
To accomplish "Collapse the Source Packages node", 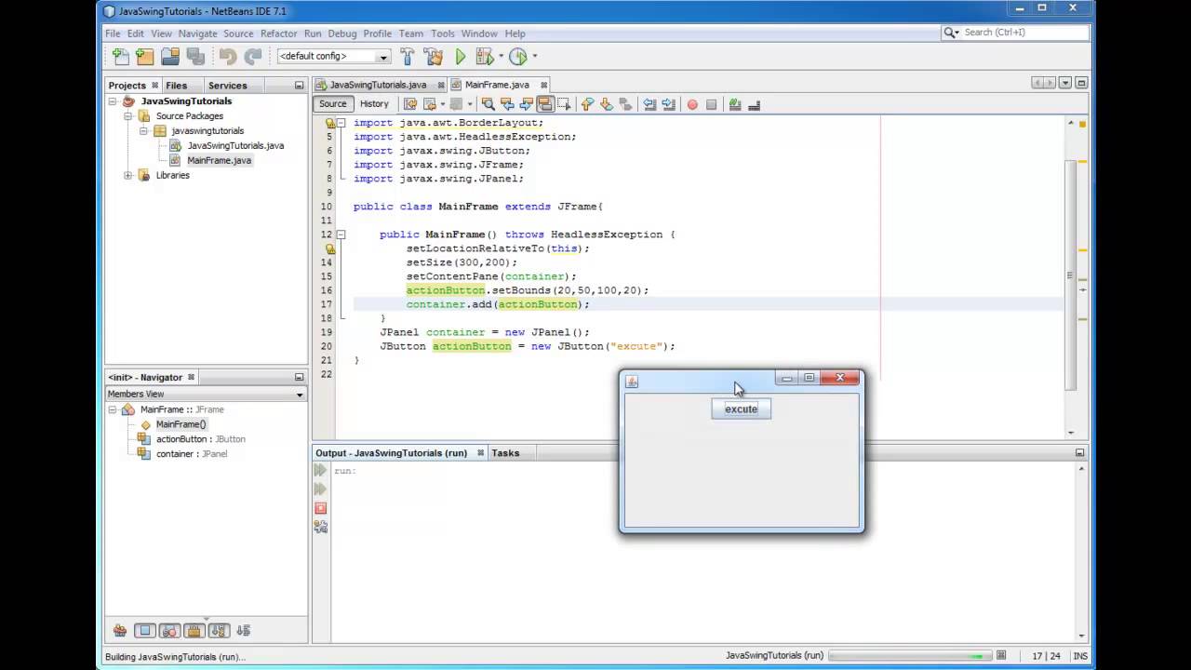I will (128, 116).
